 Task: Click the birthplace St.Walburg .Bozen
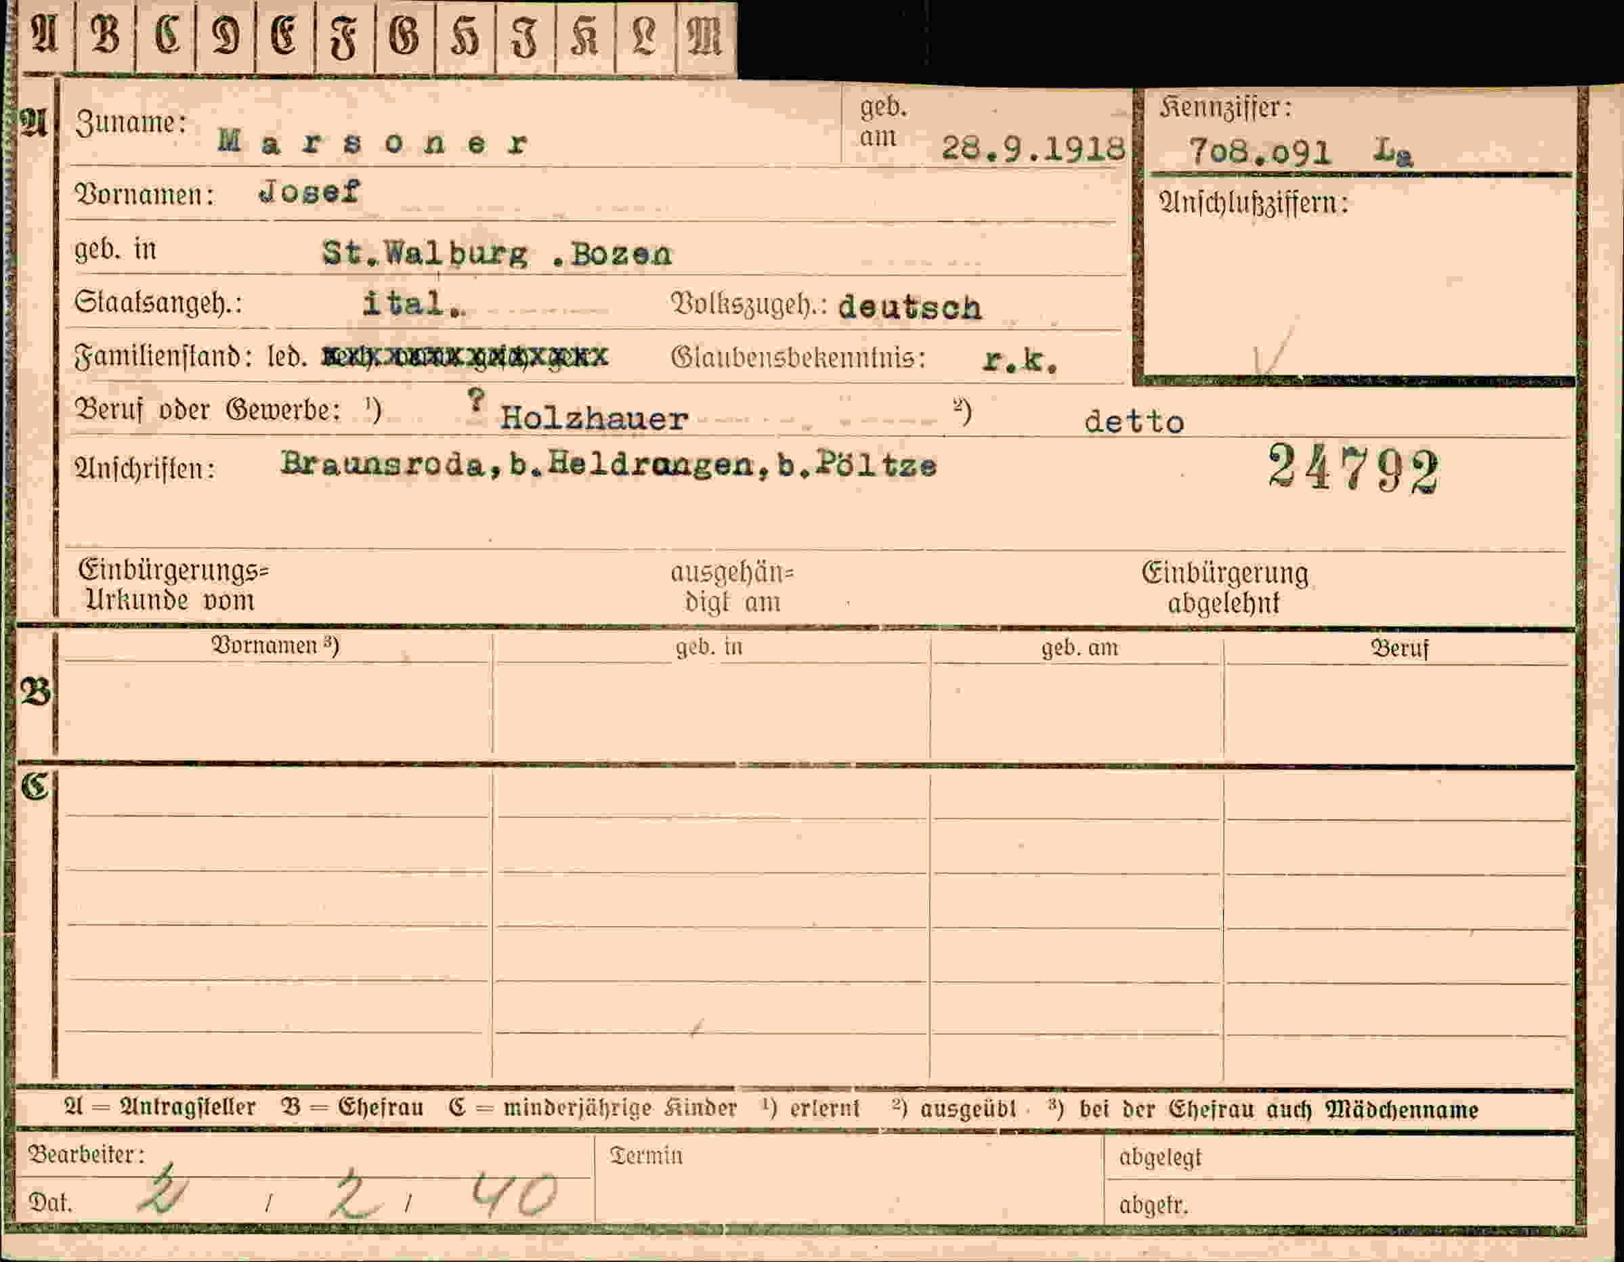tap(496, 254)
